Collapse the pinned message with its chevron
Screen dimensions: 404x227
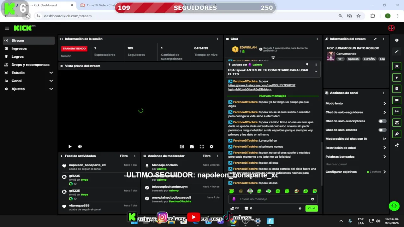tap(316, 72)
